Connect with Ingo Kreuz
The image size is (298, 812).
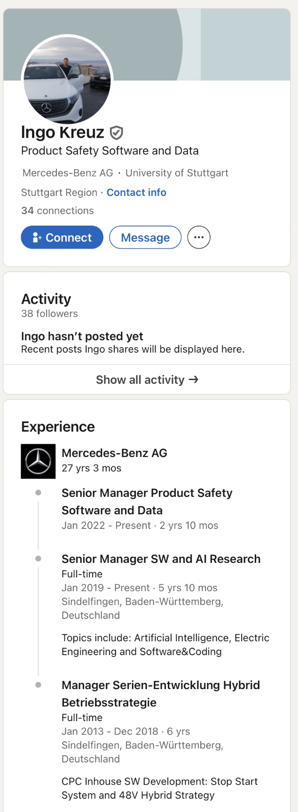[62, 237]
